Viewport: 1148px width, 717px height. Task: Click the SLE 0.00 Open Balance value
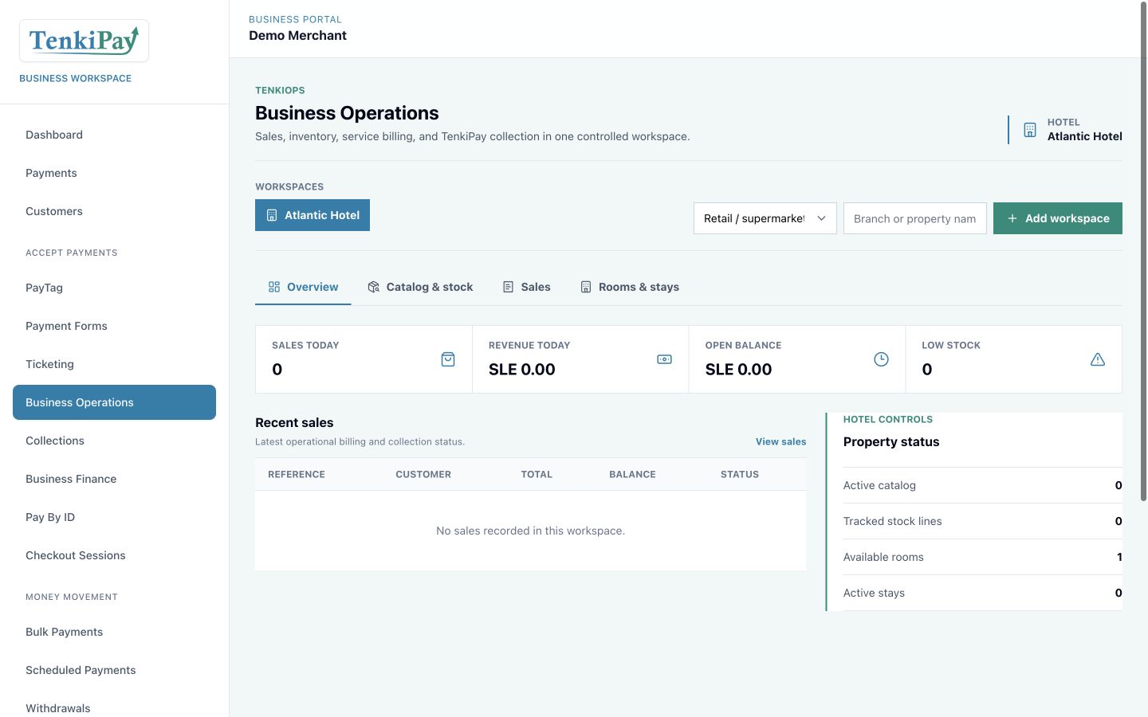point(738,369)
